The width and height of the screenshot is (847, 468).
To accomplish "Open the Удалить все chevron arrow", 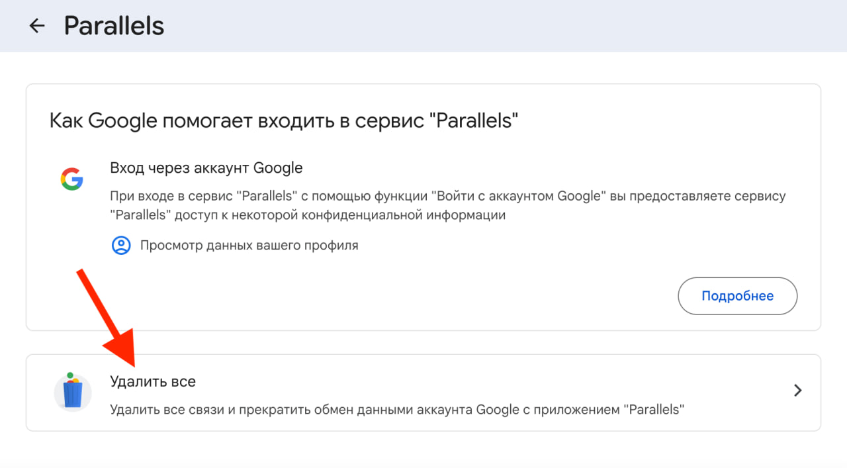I will [x=798, y=391].
